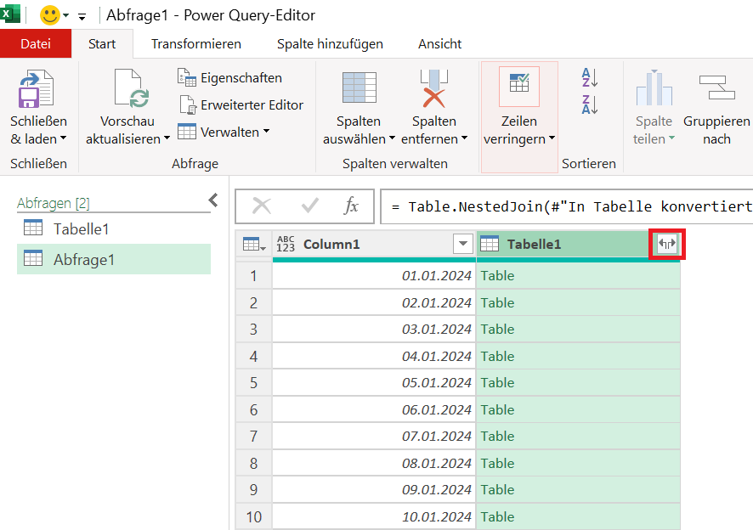This screenshot has height=530, width=753.
Task: Open the Erweiterter Editor
Action: (x=241, y=104)
